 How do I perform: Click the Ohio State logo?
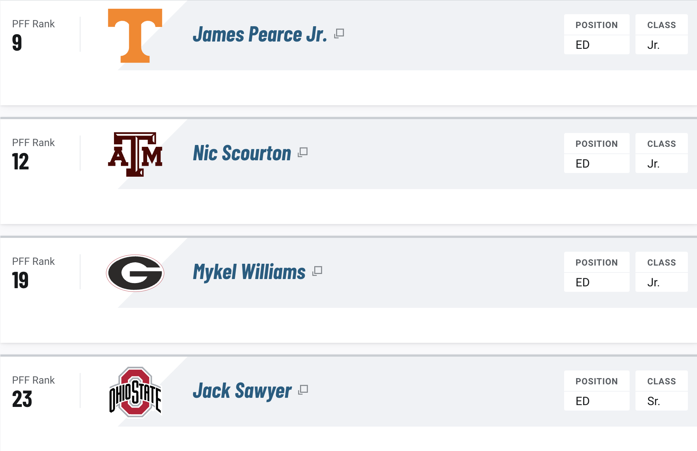(x=135, y=392)
